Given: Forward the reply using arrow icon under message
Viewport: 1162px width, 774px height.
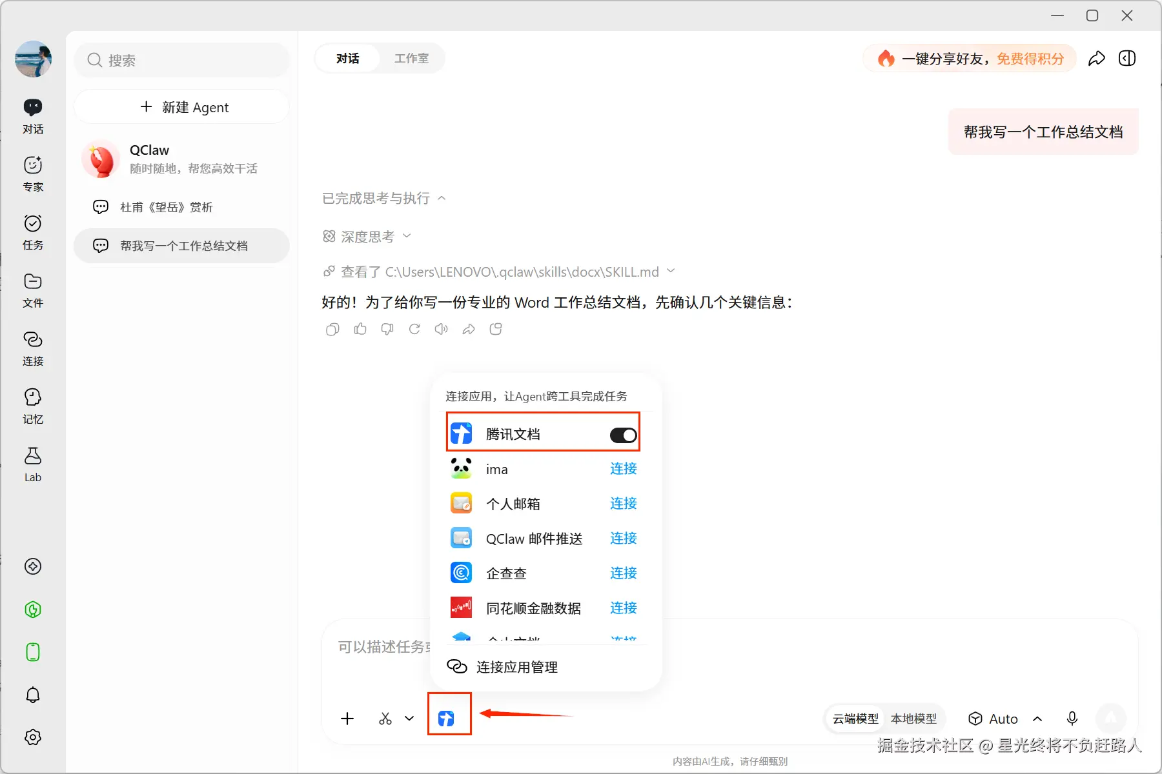Looking at the screenshot, I should [469, 330].
